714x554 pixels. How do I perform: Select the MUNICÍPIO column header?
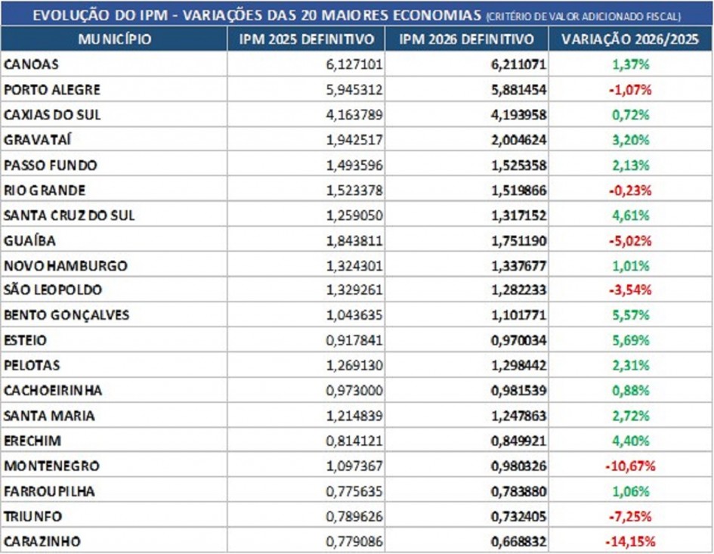pos(113,38)
